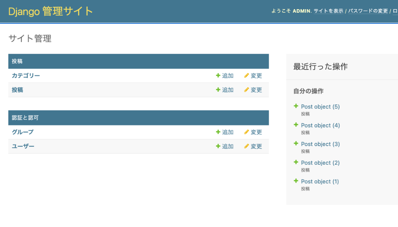Viewport: 398px width, 227px height.
Task: Click plus icon next to Post object (5)
Action: [296, 106]
